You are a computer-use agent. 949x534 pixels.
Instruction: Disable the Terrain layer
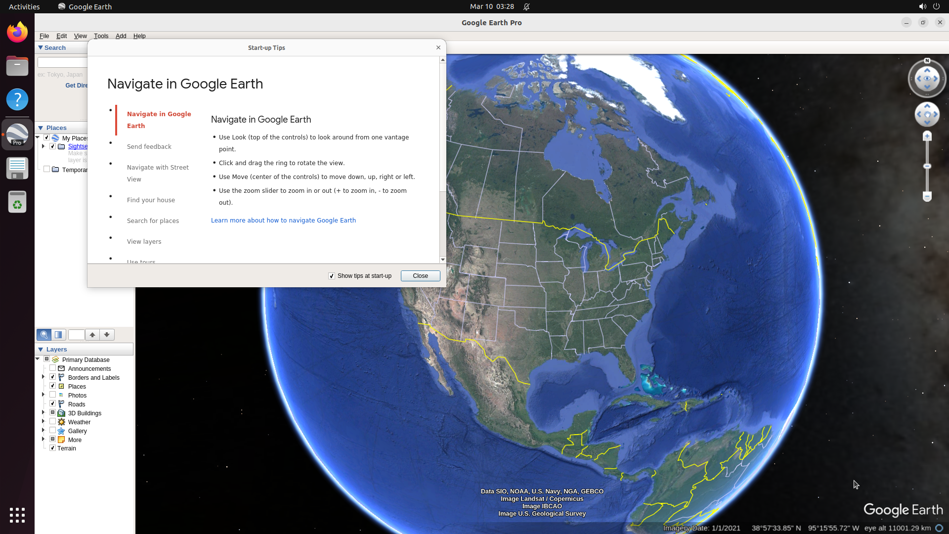pos(52,448)
